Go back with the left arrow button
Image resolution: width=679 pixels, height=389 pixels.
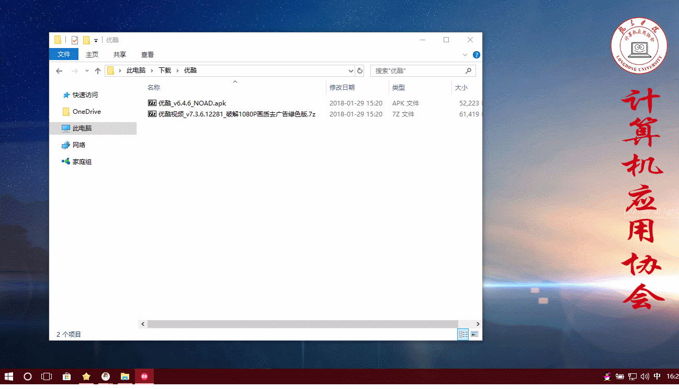[59, 70]
